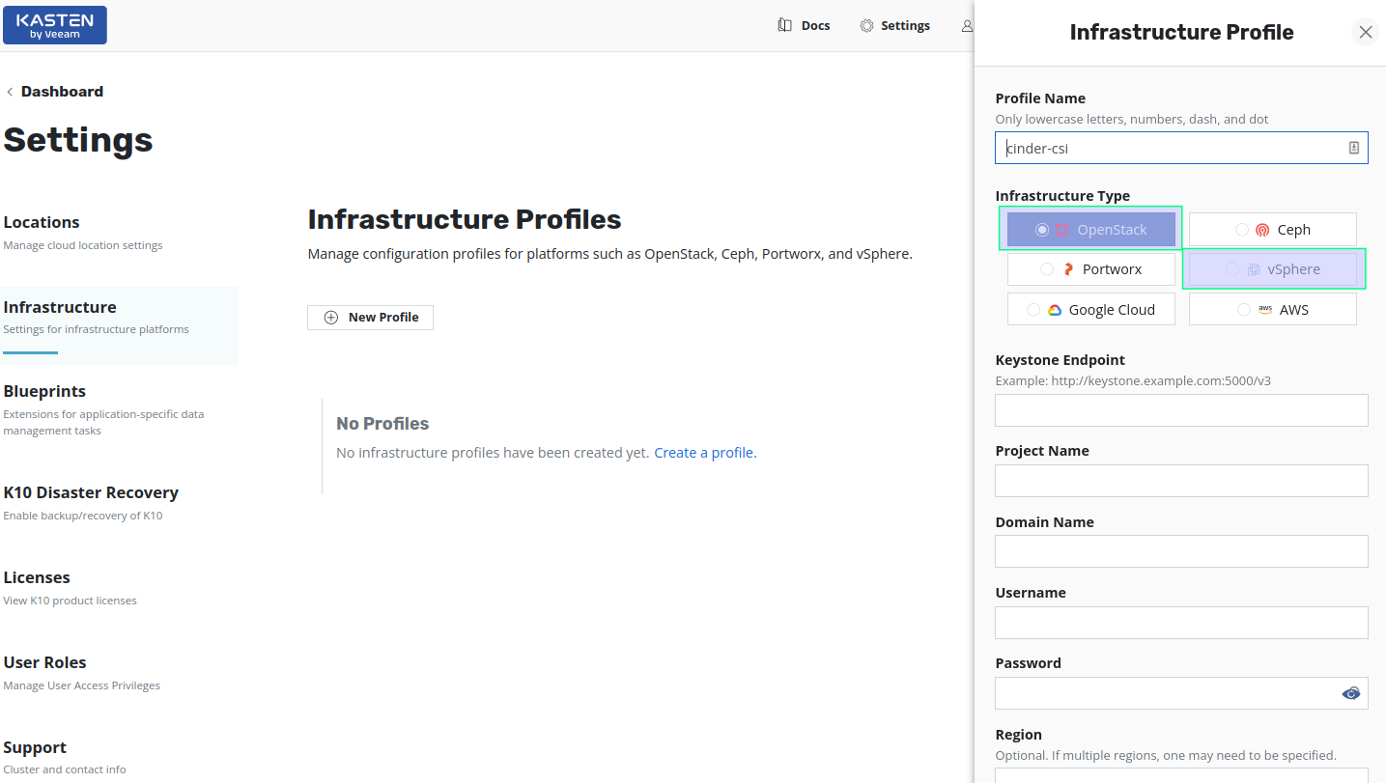Click the vSphere logo icon
Screen dimensions: 1386x783
(1254, 269)
